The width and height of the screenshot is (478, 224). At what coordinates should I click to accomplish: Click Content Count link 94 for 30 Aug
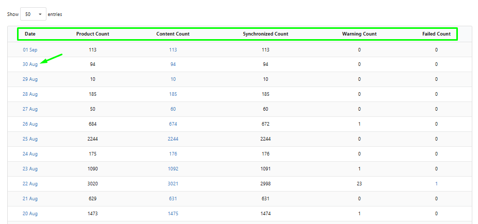click(x=173, y=64)
